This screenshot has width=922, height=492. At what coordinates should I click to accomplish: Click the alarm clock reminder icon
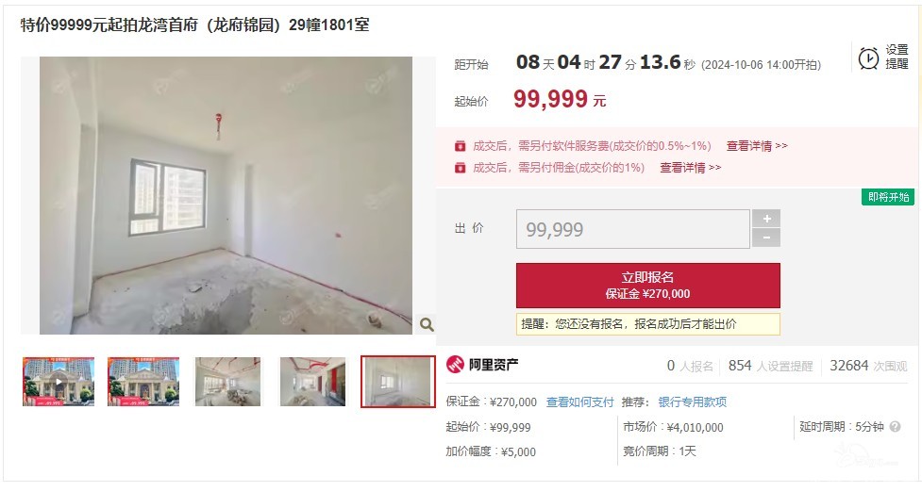868,58
